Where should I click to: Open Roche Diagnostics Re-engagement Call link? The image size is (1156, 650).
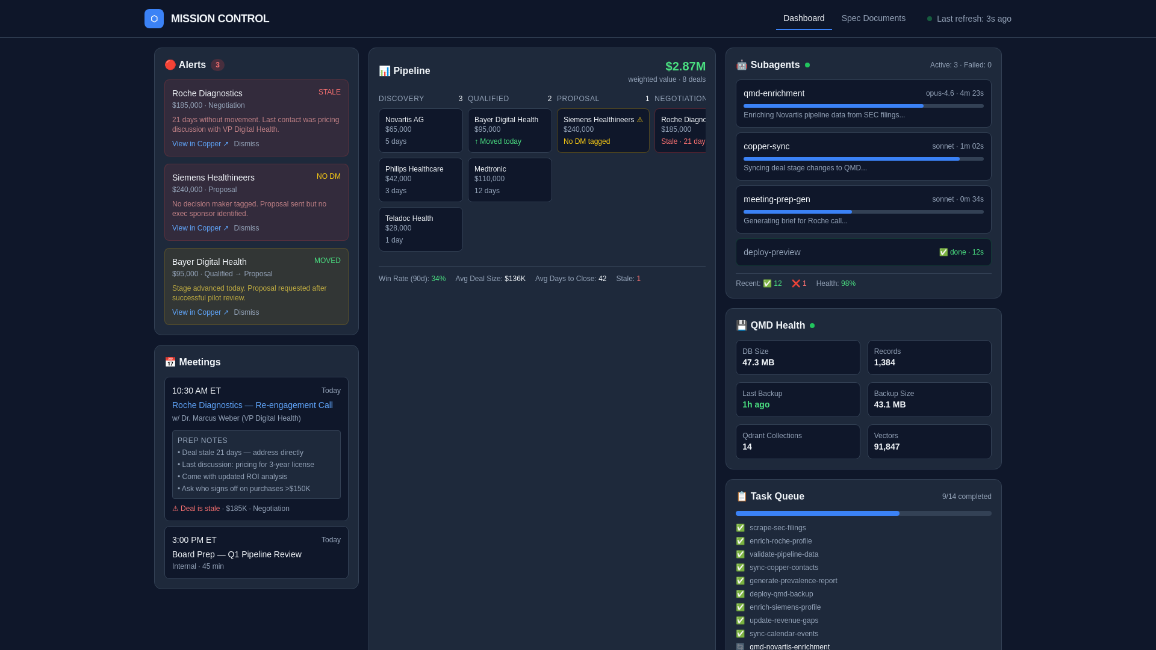[252, 405]
